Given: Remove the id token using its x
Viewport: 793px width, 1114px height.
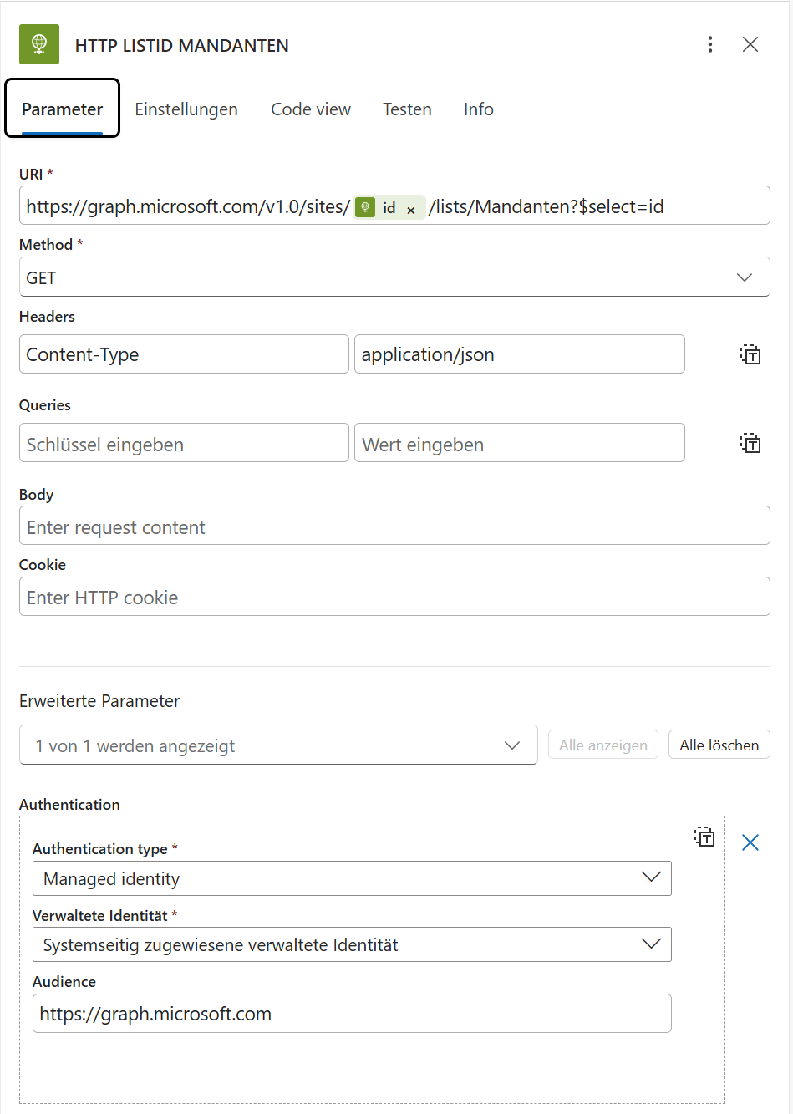Looking at the screenshot, I should click(410, 207).
